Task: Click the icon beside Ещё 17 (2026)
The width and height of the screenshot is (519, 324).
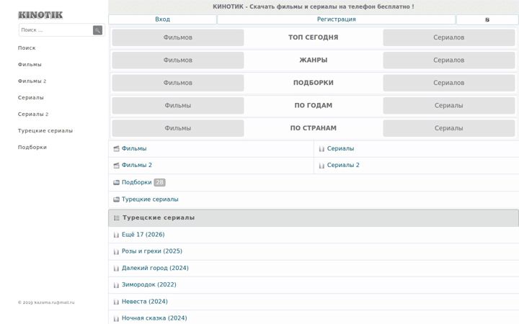Action: [116, 235]
